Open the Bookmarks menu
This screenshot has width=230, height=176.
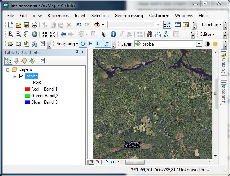click(x=58, y=16)
